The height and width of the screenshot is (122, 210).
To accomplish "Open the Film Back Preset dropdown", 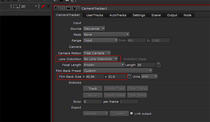I will pyautogui.click(x=118, y=71).
